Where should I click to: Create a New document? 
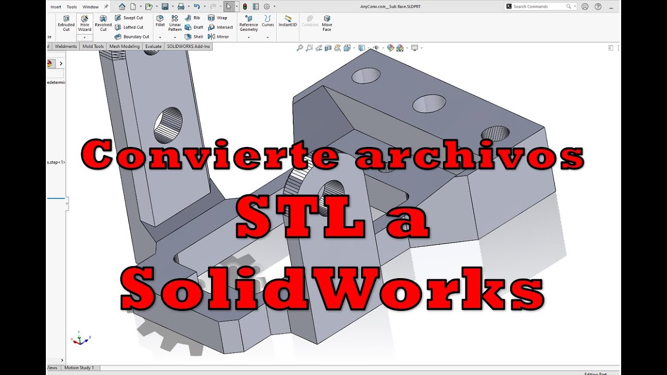[x=133, y=6]
